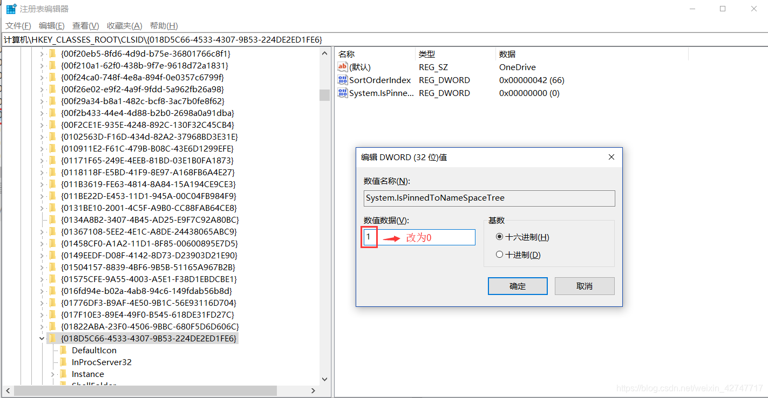Click the 数值名称 field with System.IsPinnedToNameSpaceTree
This screenshot has height=398, width=768.
tap(490, 198)
